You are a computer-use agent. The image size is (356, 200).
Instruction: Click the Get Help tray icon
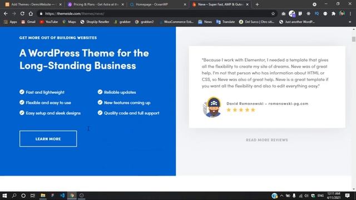274,196
